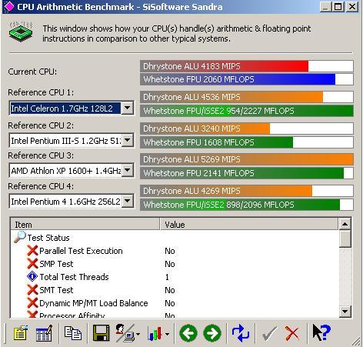Open Reference CPU 3 Athlon XP dropdown
The image size is (363, 347).
(x=128, y=170)
